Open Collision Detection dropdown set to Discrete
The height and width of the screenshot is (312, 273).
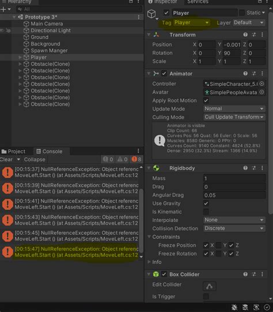[234, 228]
